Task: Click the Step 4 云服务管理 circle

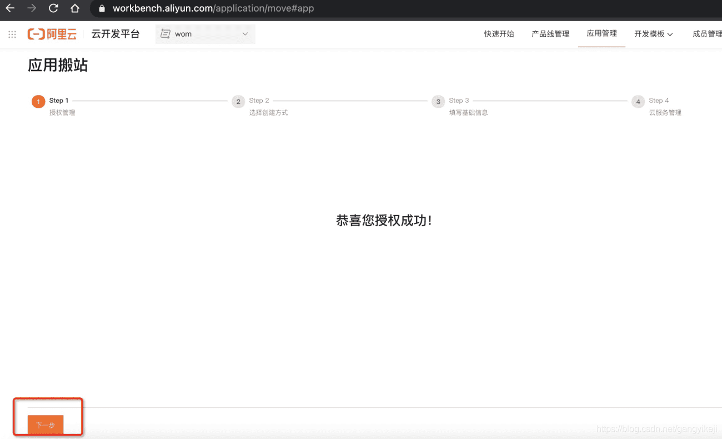Action: pyautogui.click(x=638, y=101)
